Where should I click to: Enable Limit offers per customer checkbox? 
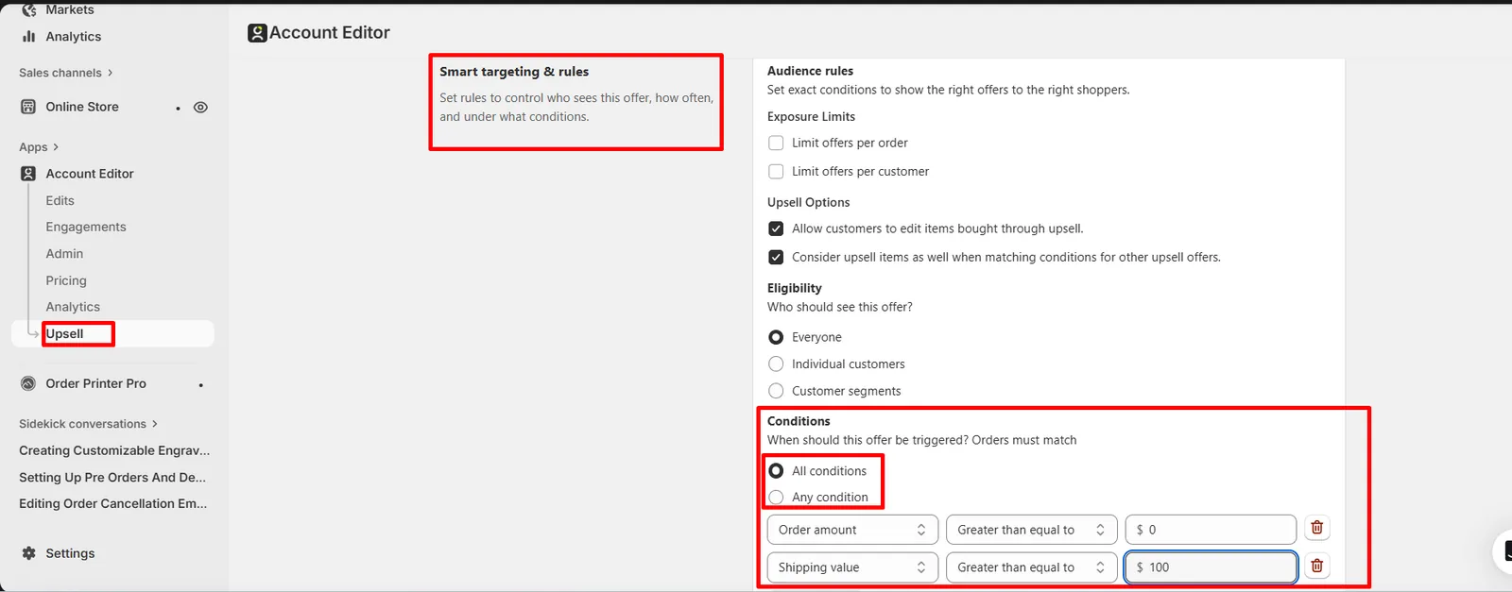(x=776, y=171)
